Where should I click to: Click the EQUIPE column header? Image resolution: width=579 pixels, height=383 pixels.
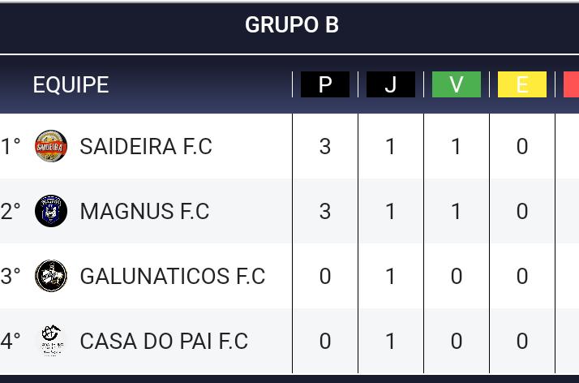[71, 84]
